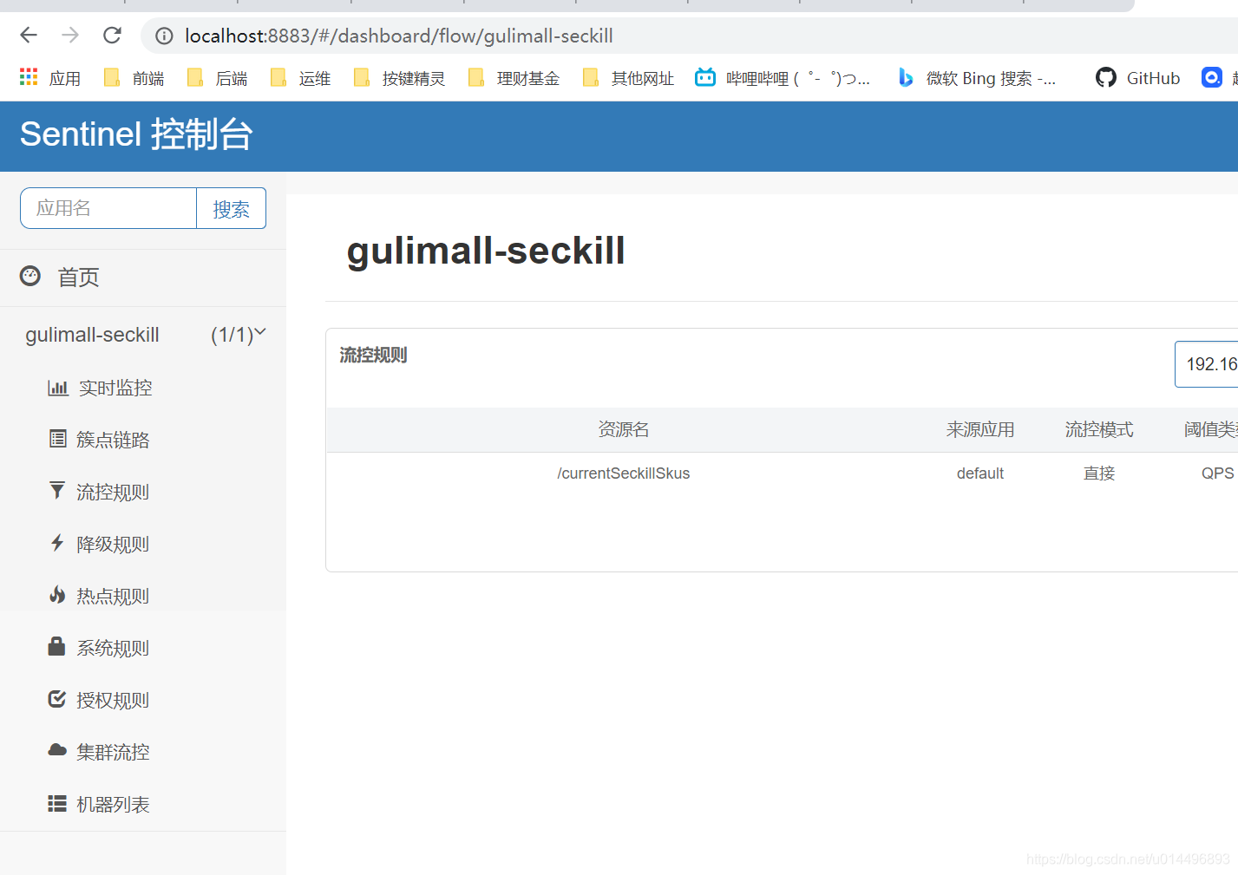Click the 搜索 search button
This screenshot has width=1238, height=875.
[231, 208]
